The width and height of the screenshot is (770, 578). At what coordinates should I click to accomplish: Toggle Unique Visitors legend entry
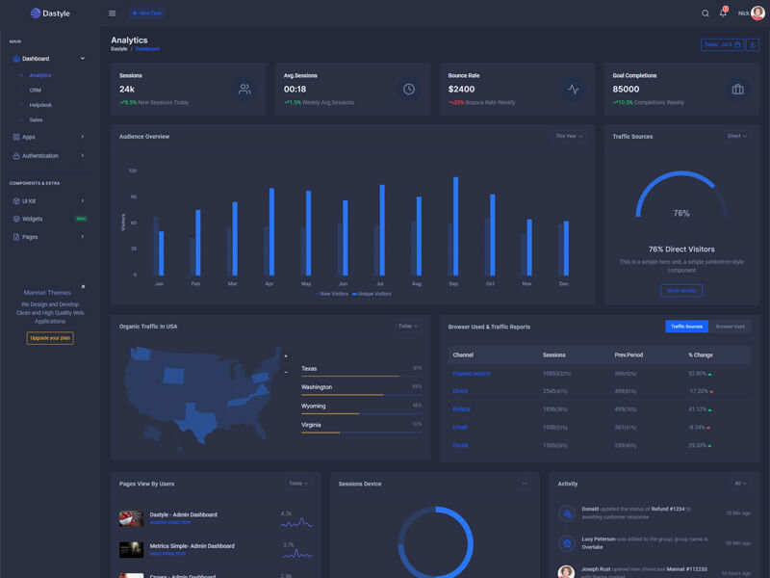click(x=372, y=294)
